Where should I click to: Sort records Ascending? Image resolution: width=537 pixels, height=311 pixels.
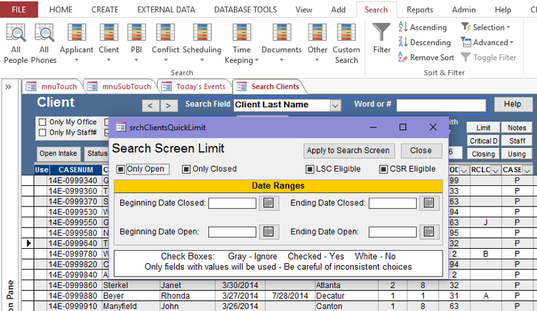(x=422, y=27)
